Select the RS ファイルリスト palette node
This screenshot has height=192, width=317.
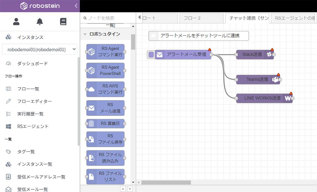tap(106, 177)
